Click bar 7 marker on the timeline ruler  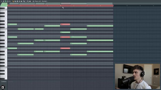87,6
